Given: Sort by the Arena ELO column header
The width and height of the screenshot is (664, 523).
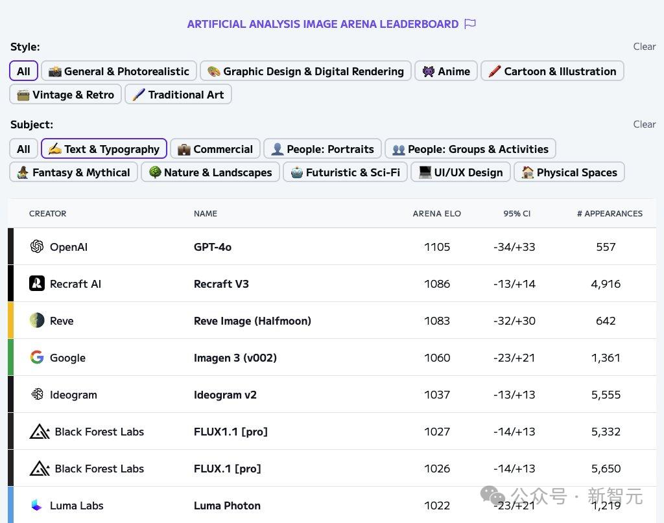Looking at the screenshot, I should click(x=436, y=214).
